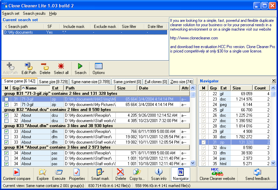Close the Navigator panel with X
Viewport: 278px width, 190px height.
[273, 81]
